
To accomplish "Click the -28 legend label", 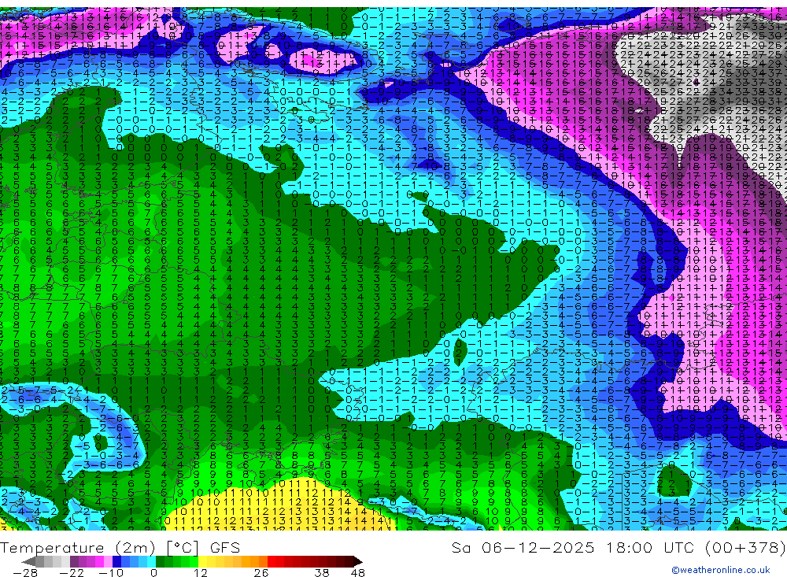I will (x=25, y=572).
